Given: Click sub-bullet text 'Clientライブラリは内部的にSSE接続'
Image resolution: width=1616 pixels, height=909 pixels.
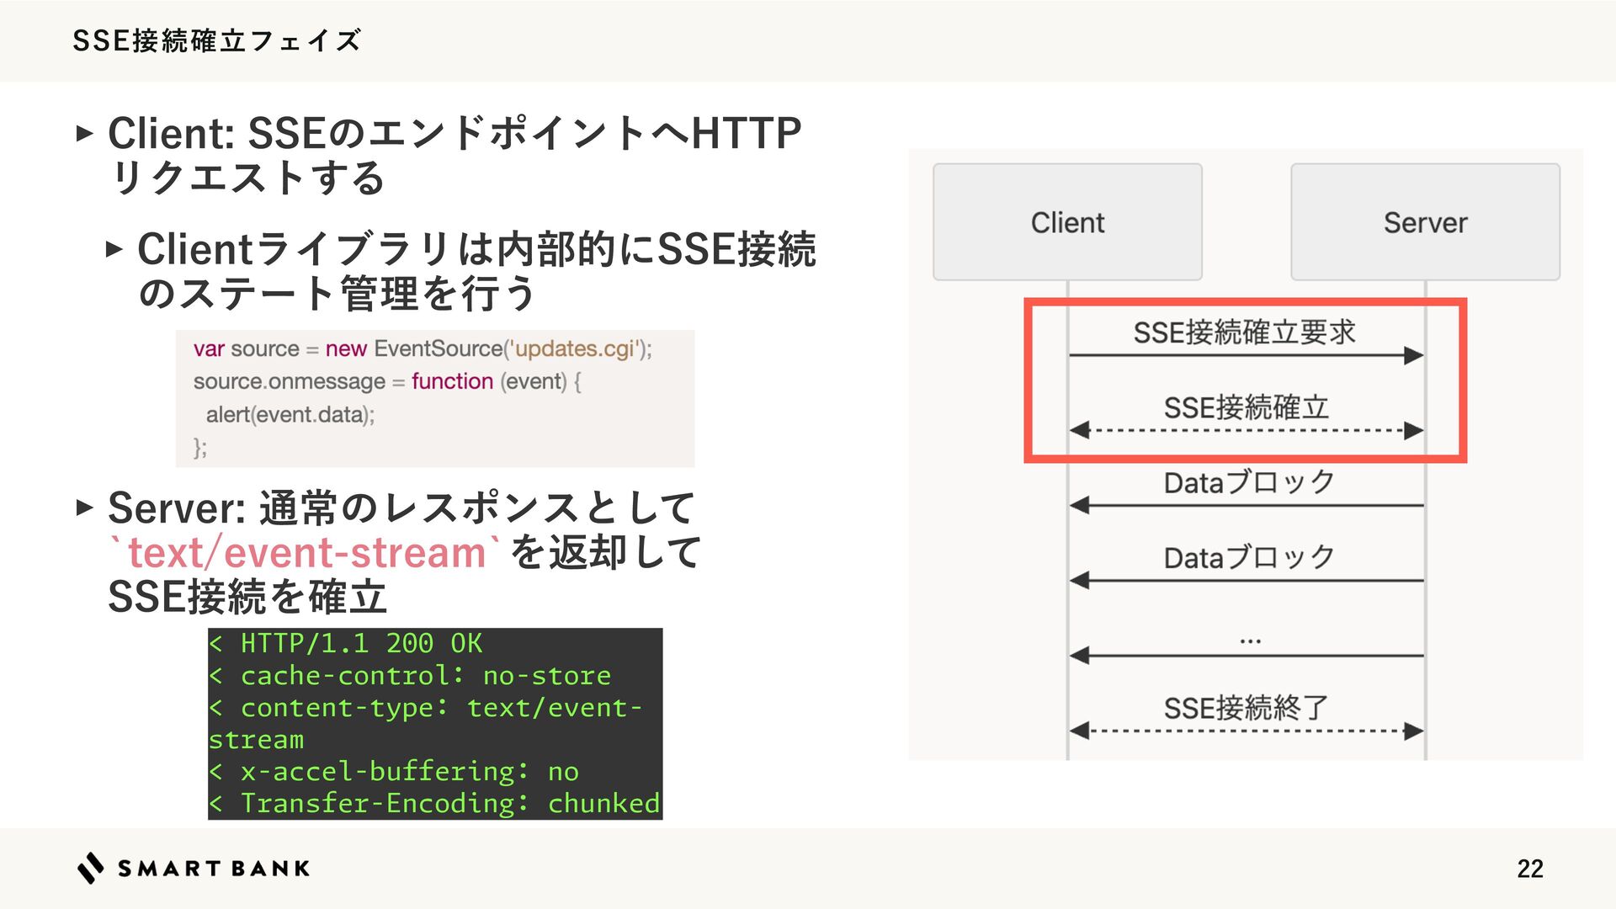Looking at the screenshot, I should 476,249.
